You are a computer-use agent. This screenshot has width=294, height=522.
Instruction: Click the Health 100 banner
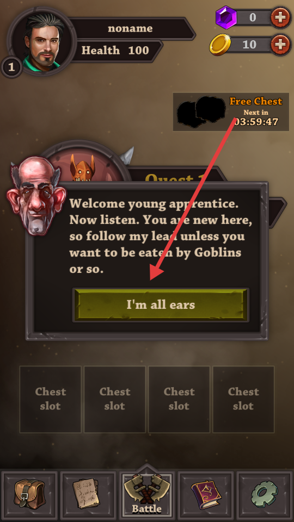tap(115, 51)
